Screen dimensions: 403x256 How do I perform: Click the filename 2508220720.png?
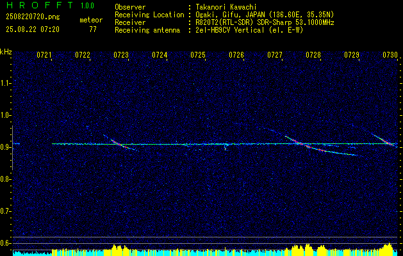(33, 17)
